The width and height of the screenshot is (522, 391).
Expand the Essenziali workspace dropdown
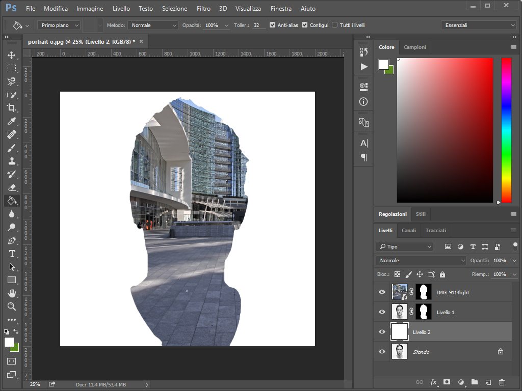479,25
